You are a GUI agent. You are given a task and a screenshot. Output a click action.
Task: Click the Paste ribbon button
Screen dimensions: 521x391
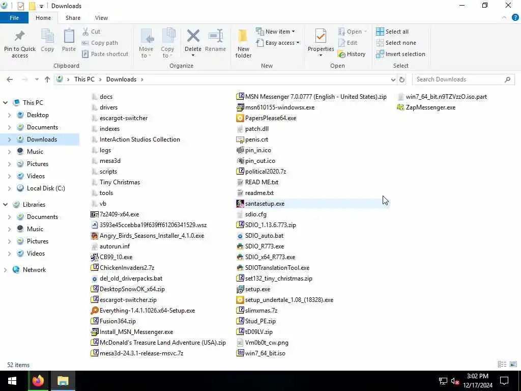tap(69, 41)
